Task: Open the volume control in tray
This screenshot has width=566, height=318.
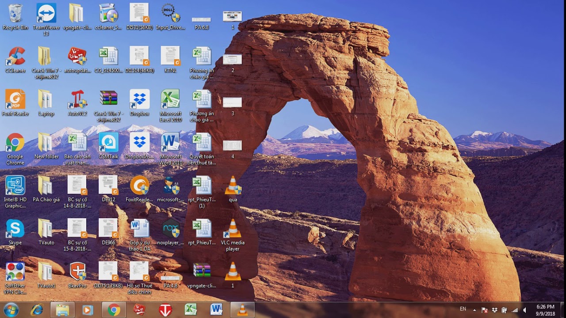Action: pos(524,310)
